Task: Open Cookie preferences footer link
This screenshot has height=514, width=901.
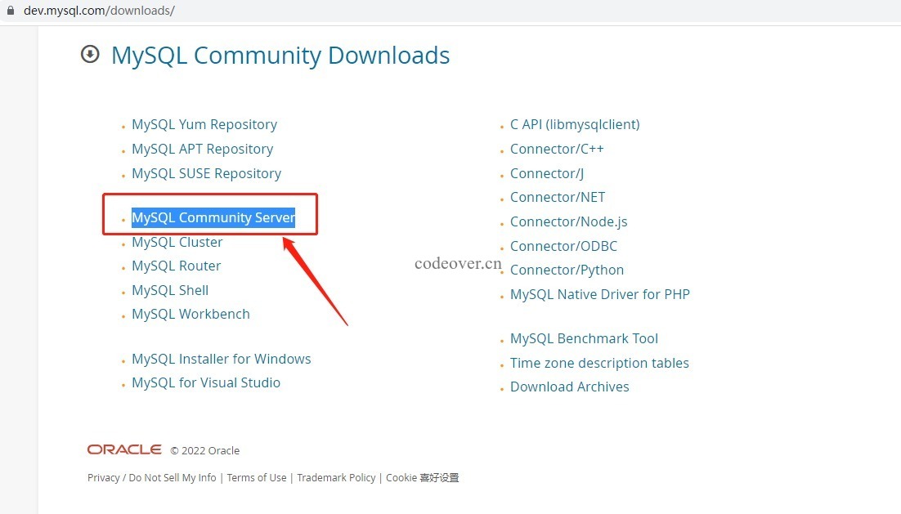Action: (422, 478)
